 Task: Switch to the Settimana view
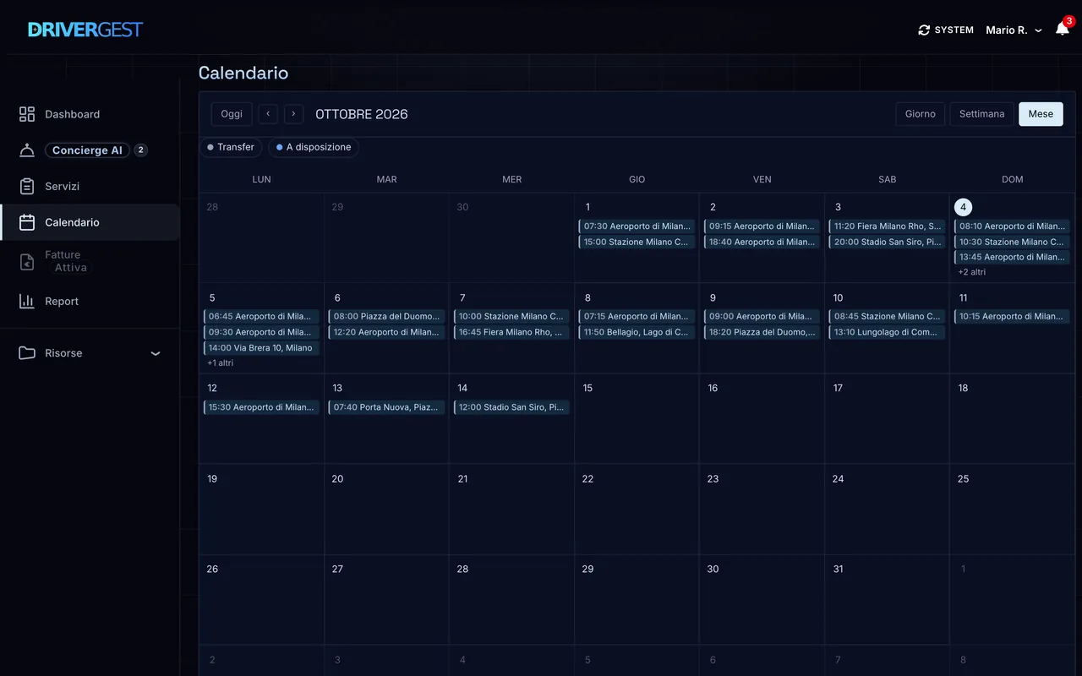(981, 114)
